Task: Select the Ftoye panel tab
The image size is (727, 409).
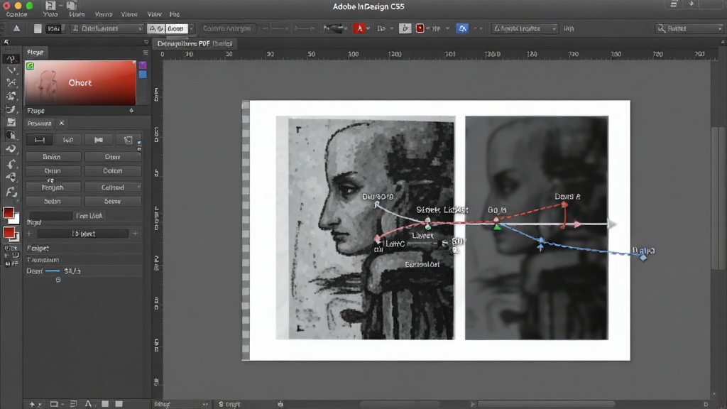Action: click(x=35, y=53)
